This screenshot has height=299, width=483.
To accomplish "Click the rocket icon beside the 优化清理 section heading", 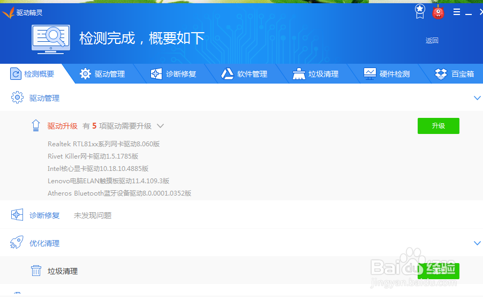I will (x=17, y=243).
